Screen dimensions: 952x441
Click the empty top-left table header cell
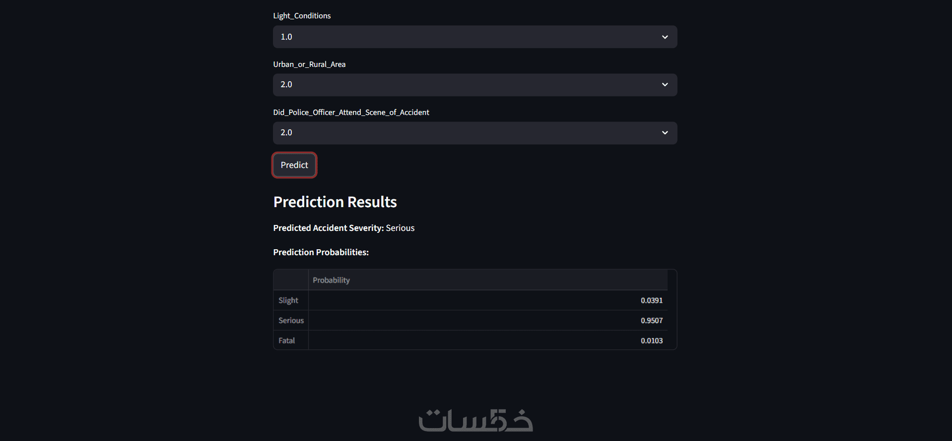pos(291,280)
